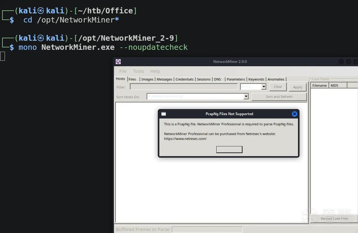This screenshot has height=233, width=358.
Task: Switch to the Images tab
Action: pyautogui.click(x=147, y=79)
